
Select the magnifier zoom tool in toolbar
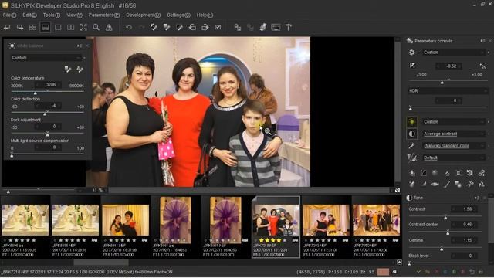[x=96, y=28]
